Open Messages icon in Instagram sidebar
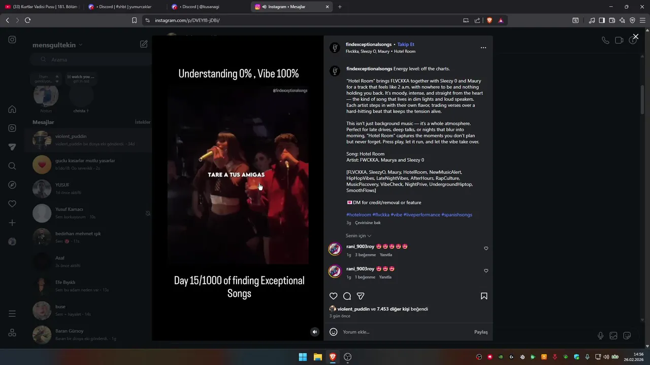Screen dimensions: 650x365 tap(12, 147)
